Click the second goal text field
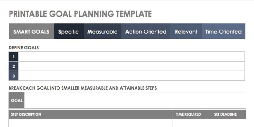 click(131, 66)
